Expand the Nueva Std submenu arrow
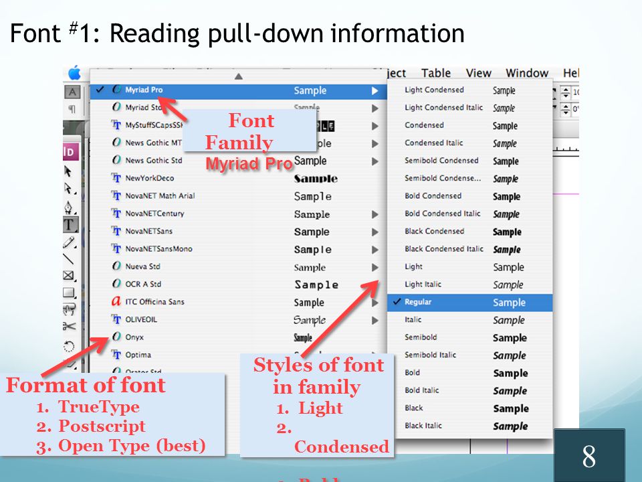Viewport: 642px width, 482px height. pos(374,267)
